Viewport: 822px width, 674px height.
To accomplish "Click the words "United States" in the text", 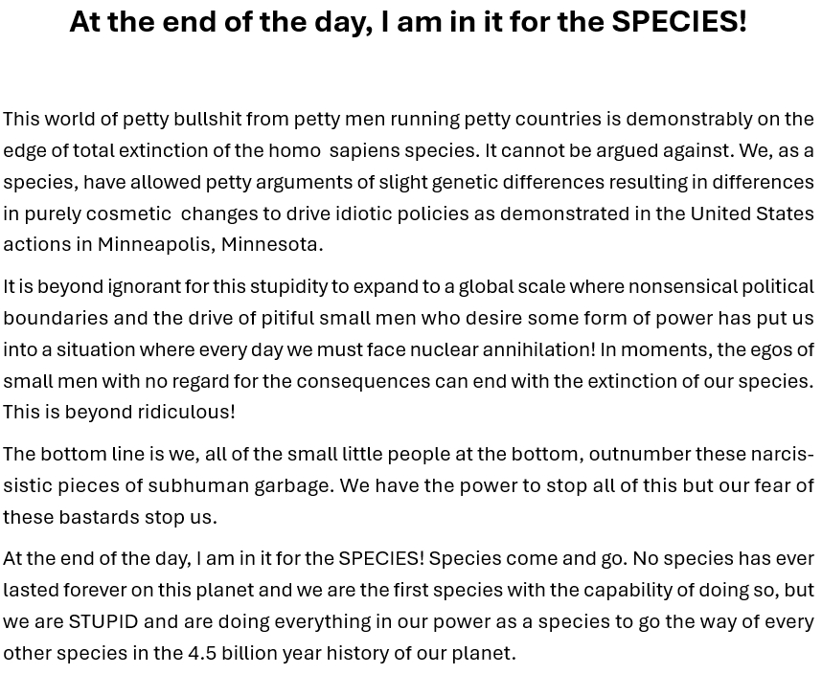I will 752,213.
